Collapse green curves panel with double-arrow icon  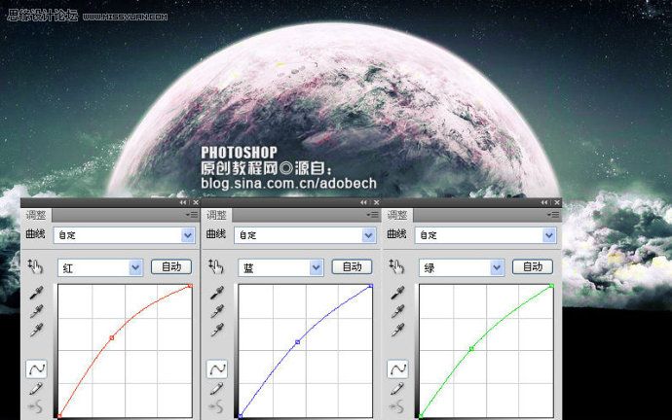544,202
